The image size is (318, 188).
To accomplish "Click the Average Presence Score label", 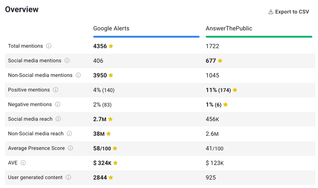I will pyautogui.click(x=36, y=148).
